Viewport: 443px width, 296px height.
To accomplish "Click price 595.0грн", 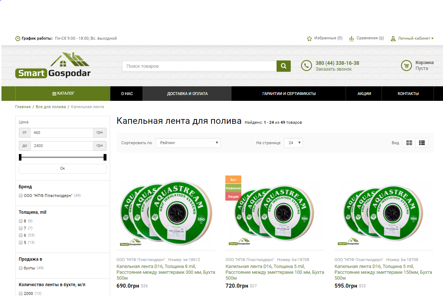I will 346,286.
